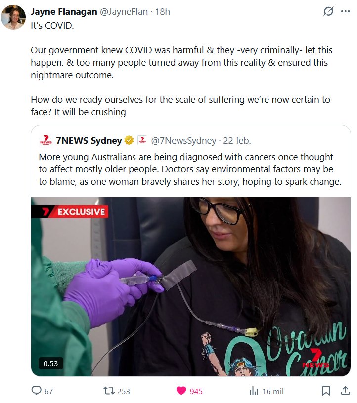Image resolution: width=357 pixels, height=403 pixels.
Task: Click the share upload icon
Action: click(x=345, y=391)
